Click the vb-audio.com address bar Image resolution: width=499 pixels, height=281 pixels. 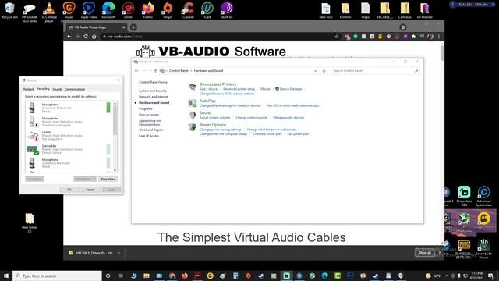click(220, 37)
